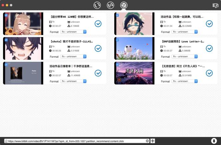221x145 pixels.
Task: Toggle the round checkmark for 活动作品日推歌单
Action: [x=98, y=73]
